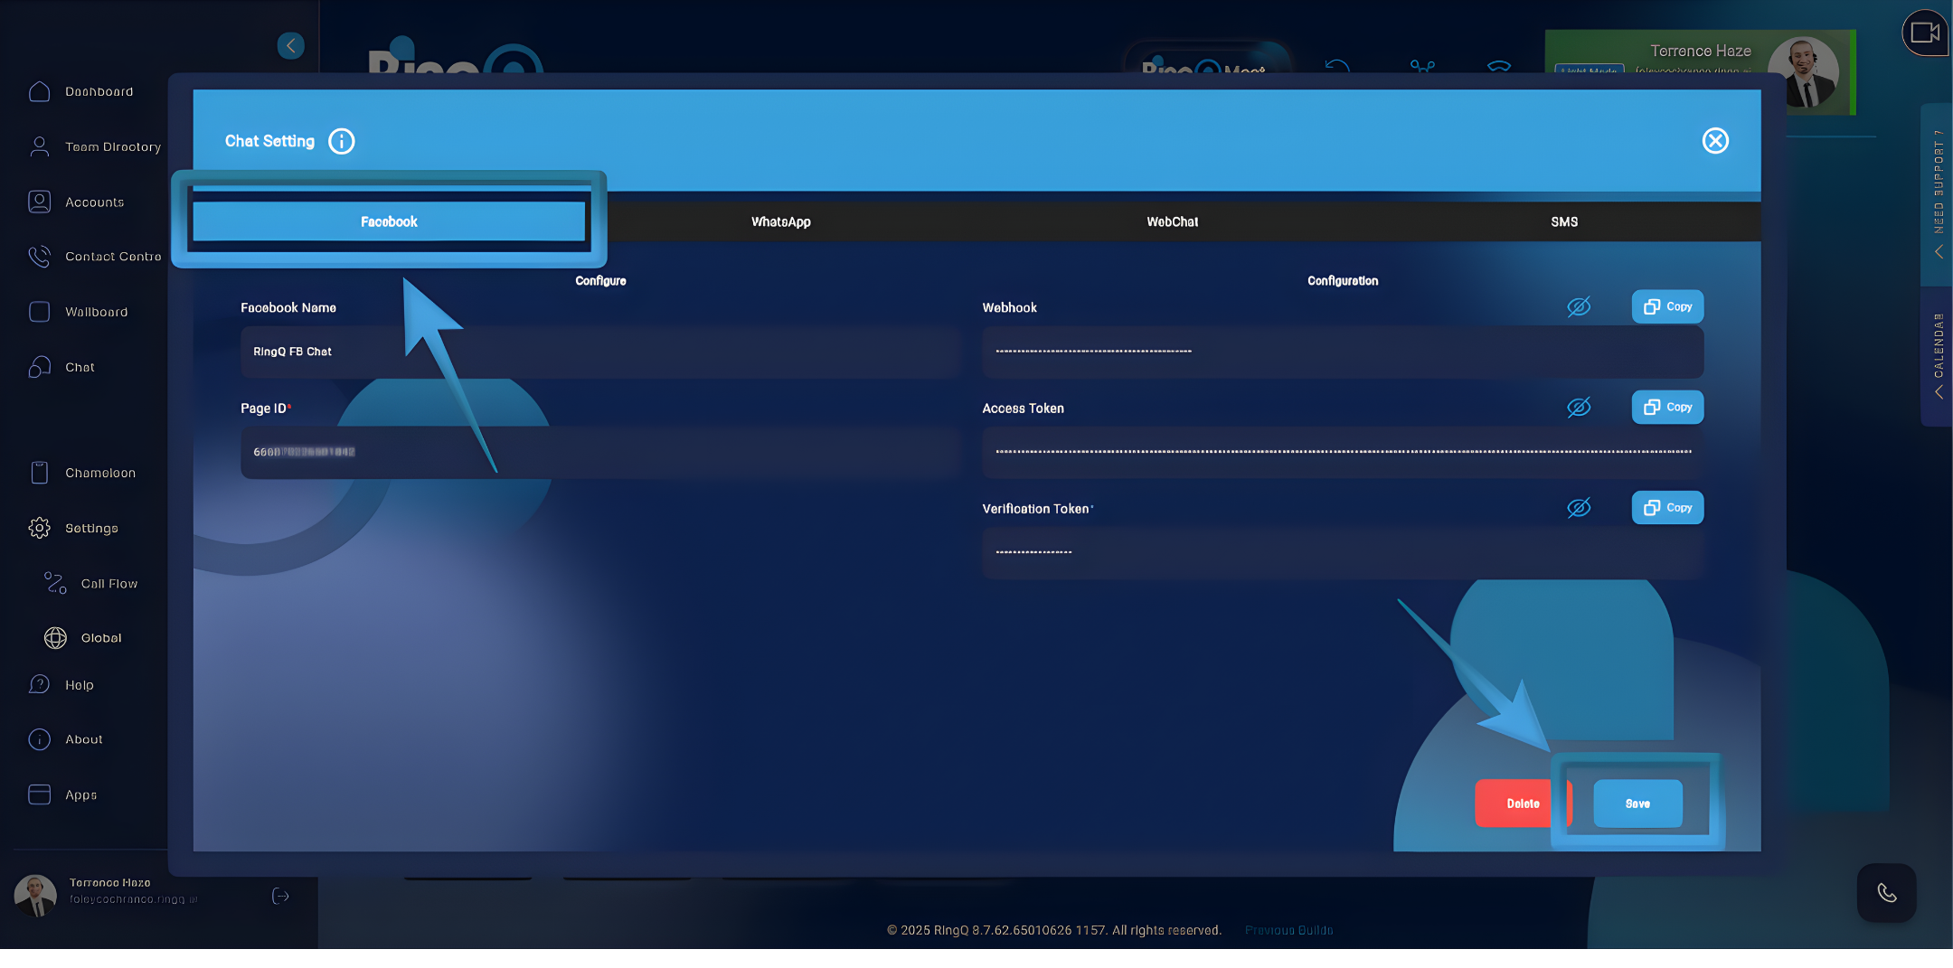Open the Global settings globe icon

pos(55,637)
